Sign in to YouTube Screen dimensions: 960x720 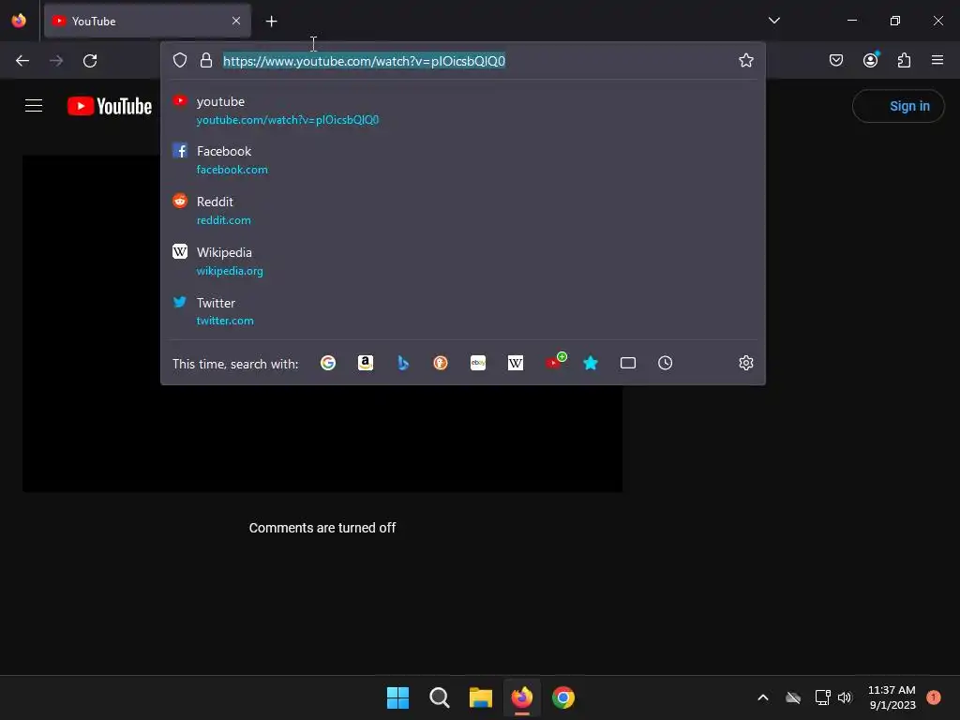(898, 106)
